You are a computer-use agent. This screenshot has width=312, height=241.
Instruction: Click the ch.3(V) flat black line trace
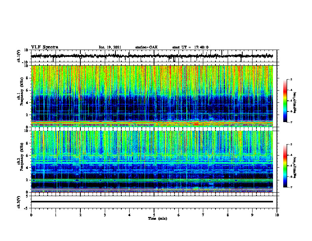[152, 202]
